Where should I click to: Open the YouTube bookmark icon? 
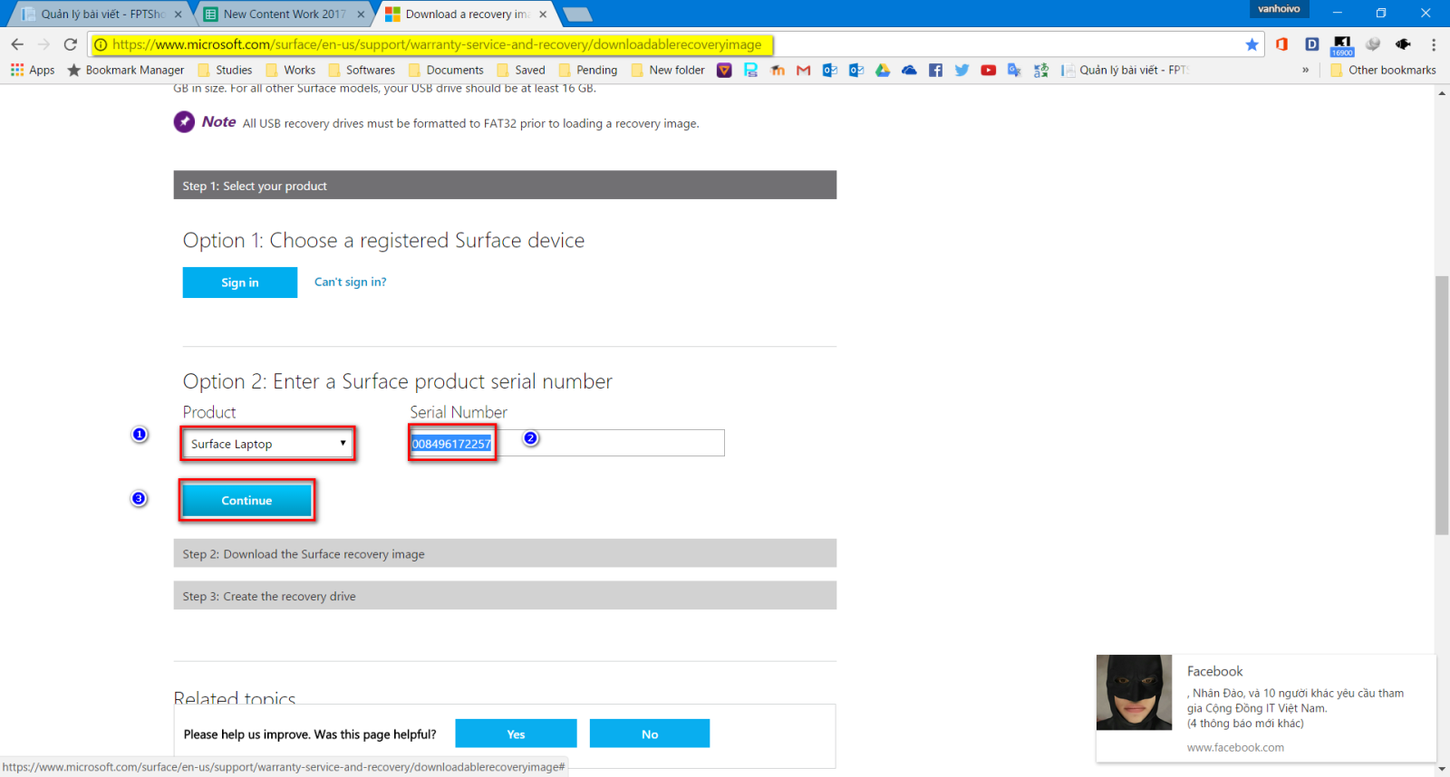[988, 70]
